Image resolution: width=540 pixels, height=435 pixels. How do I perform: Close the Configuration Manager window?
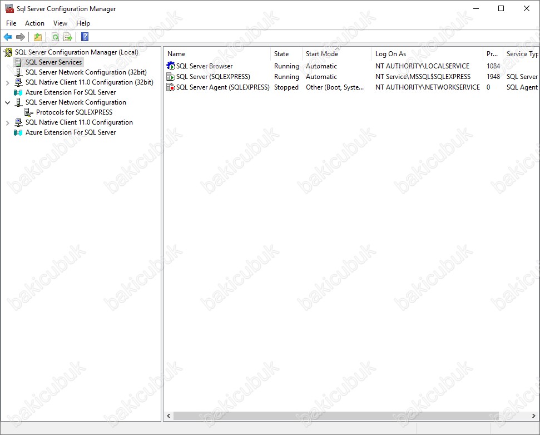[x=527, y=8]
